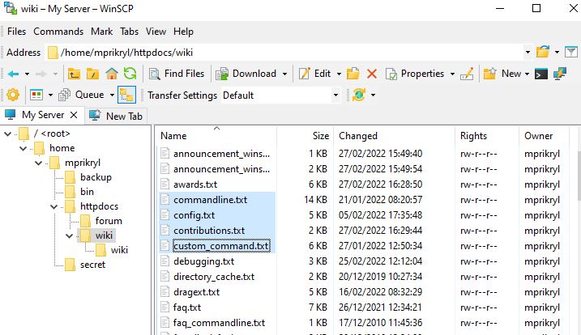The width and height of the screenshot is (581, 335).
Task: Select file dragext.txt
Action: tap(196, 292)
